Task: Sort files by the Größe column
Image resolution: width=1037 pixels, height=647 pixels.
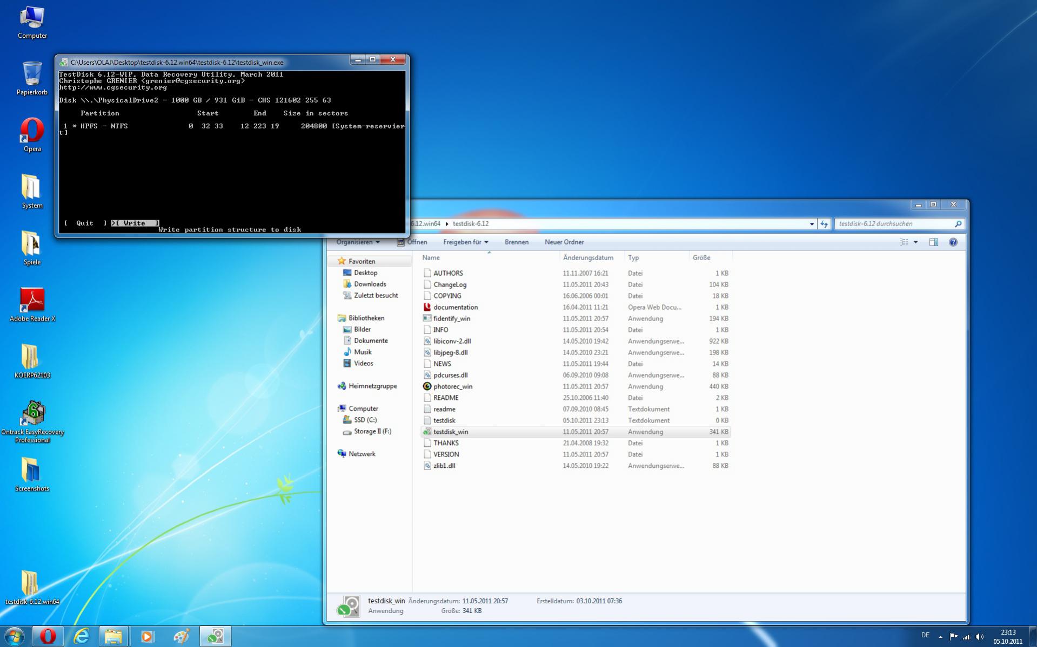Action: coord(711,258)
